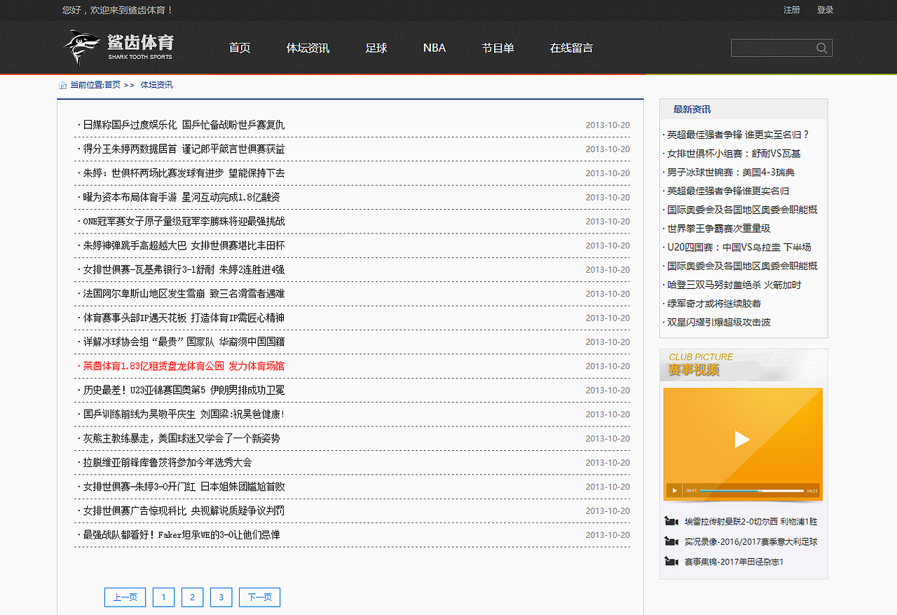This screenshot has height=615, width=897.
Task: Open the 足球 menu in the navigation bar
Action: pos(376,48)
